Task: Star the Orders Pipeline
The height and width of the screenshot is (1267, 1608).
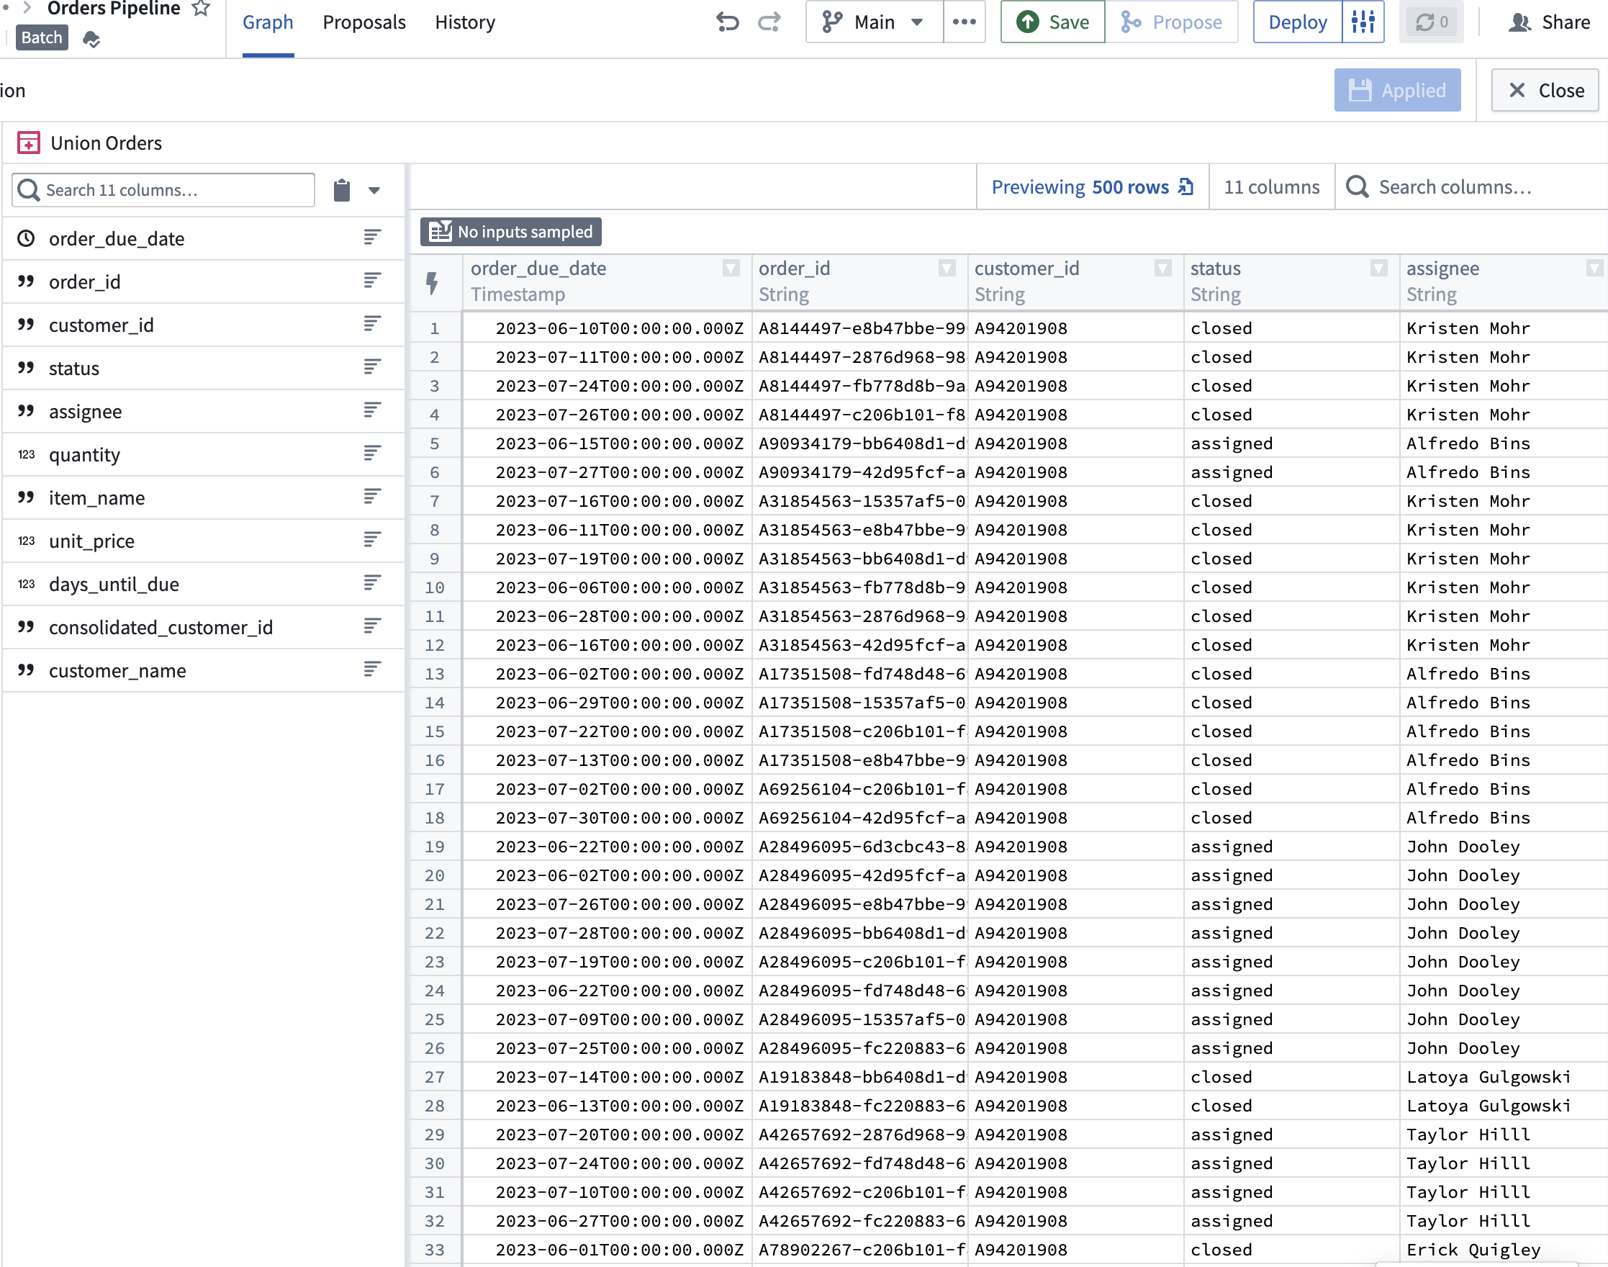Action: click(199, 9)
